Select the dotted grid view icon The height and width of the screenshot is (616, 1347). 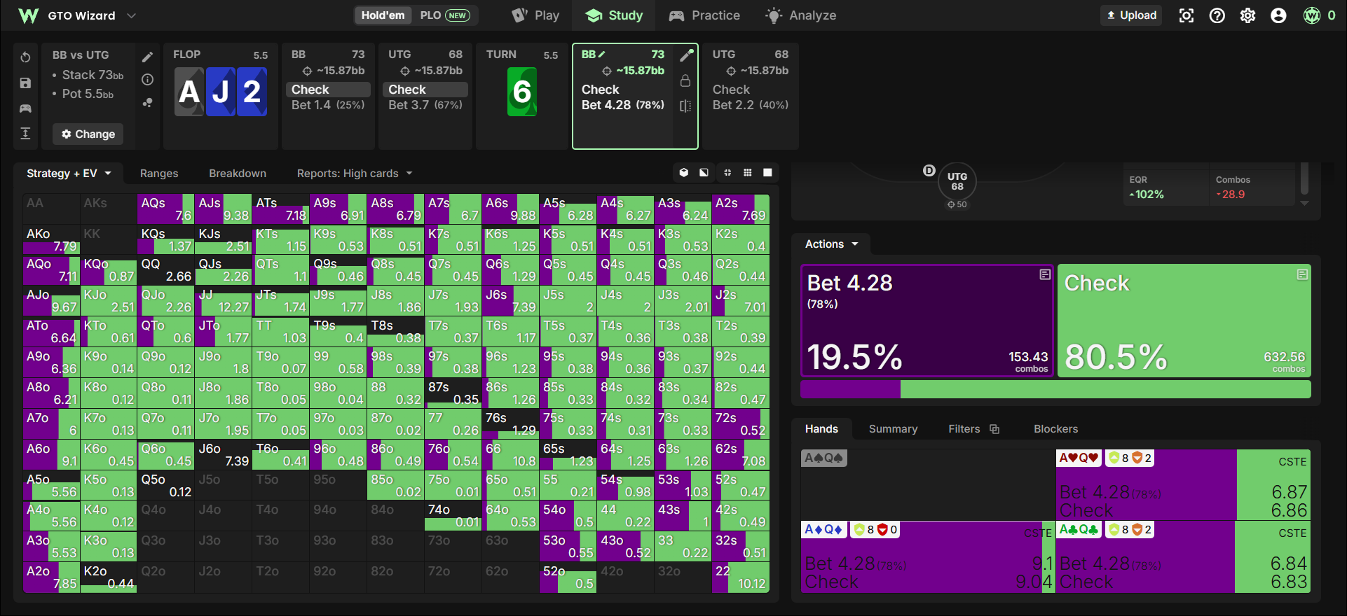pyautogui.click(x=748, y=172)
